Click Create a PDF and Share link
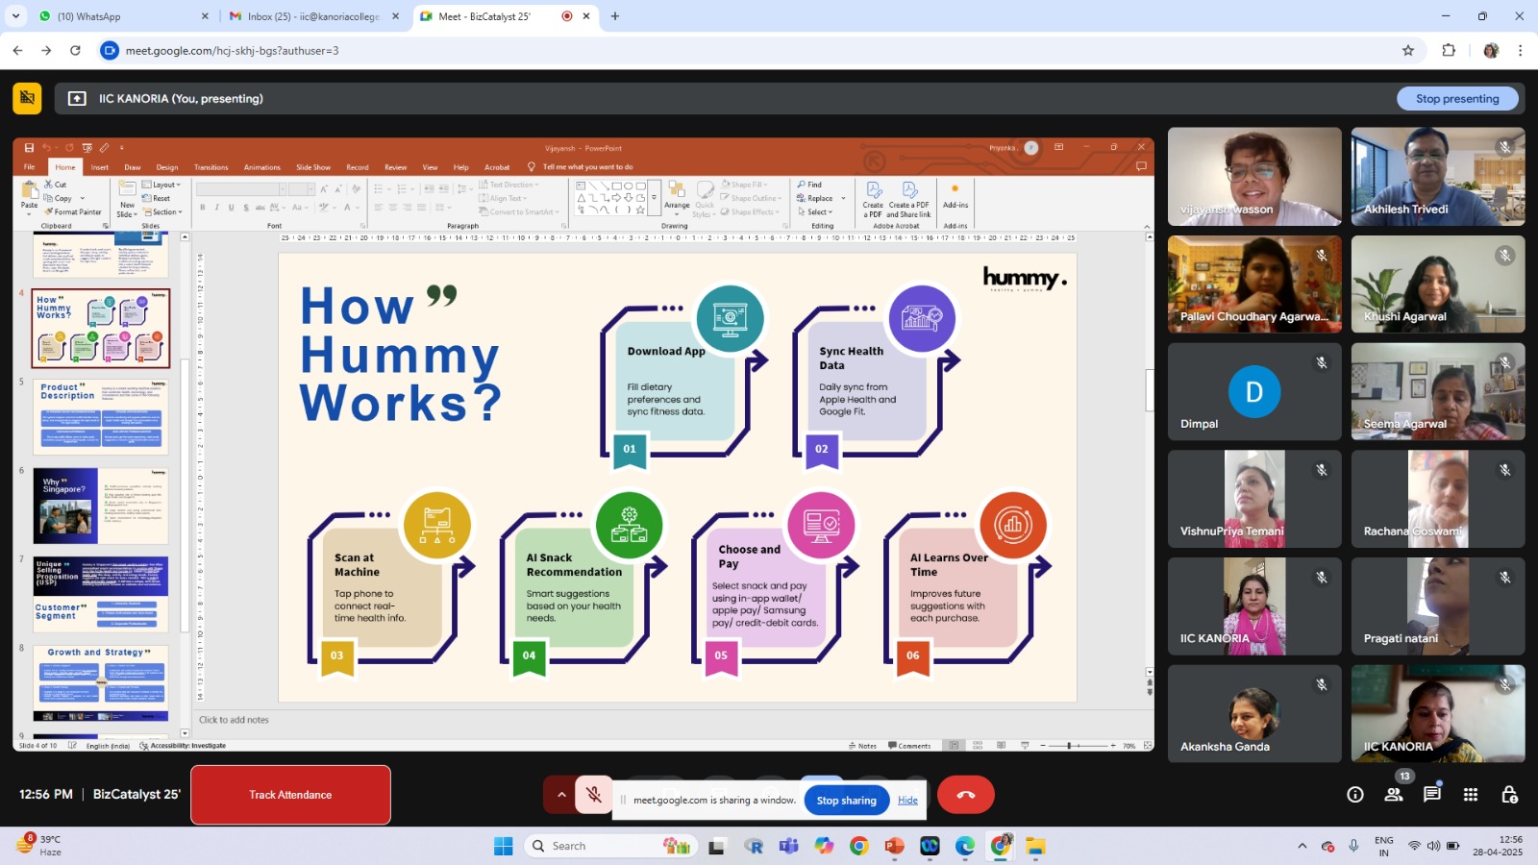Image resolution: width=1538 pixels, height=865 pixels. coord(909,199)
